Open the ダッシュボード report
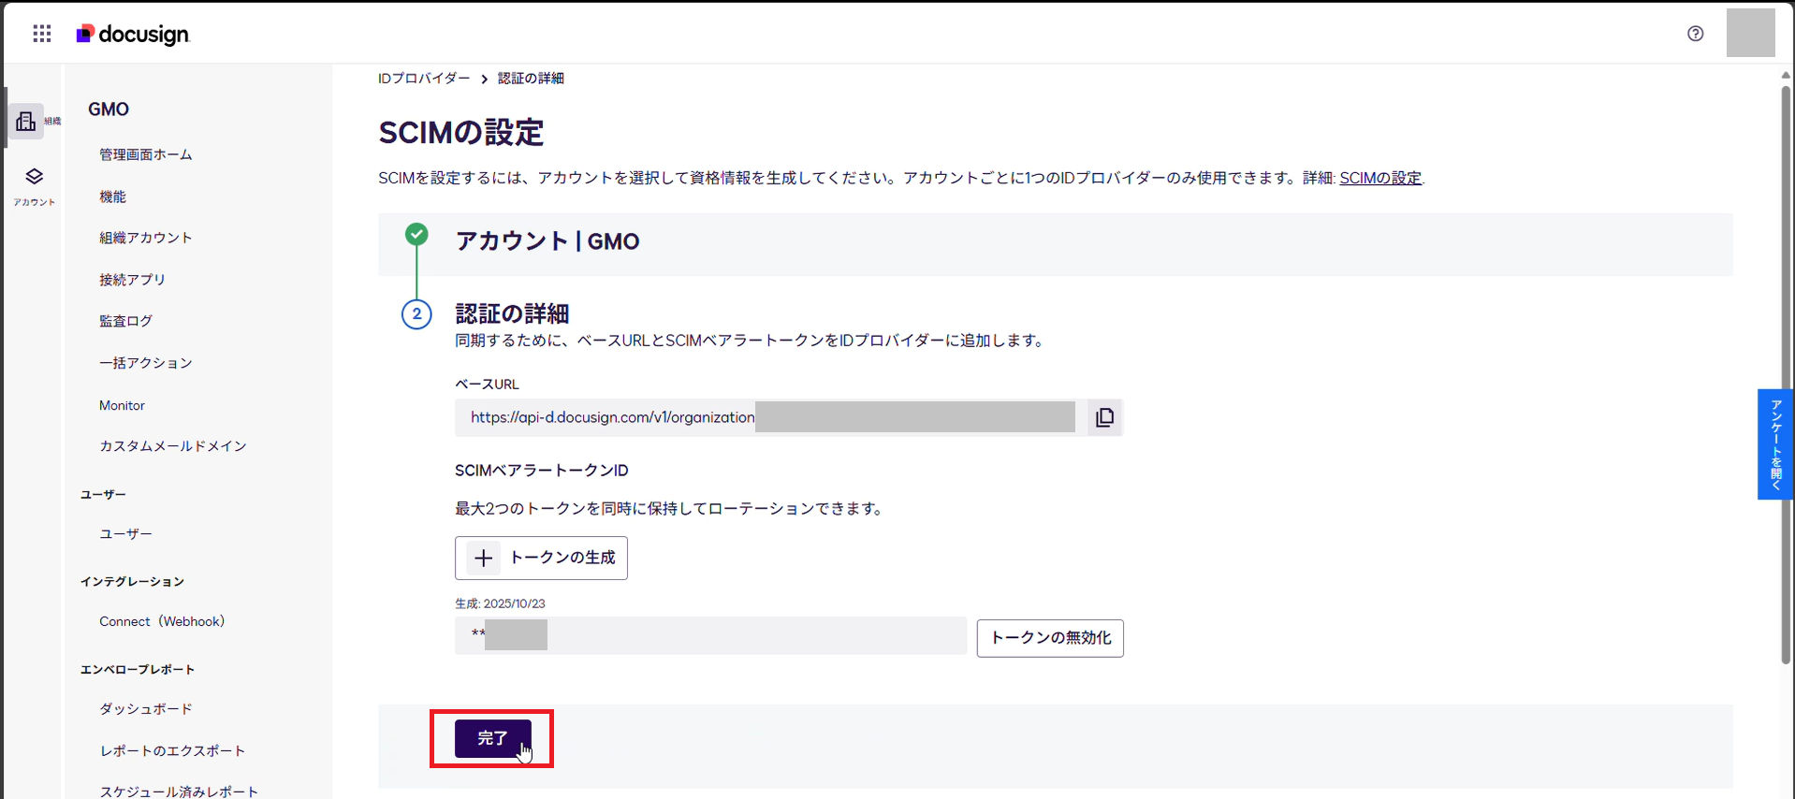1795x799 pixels. 146,709
